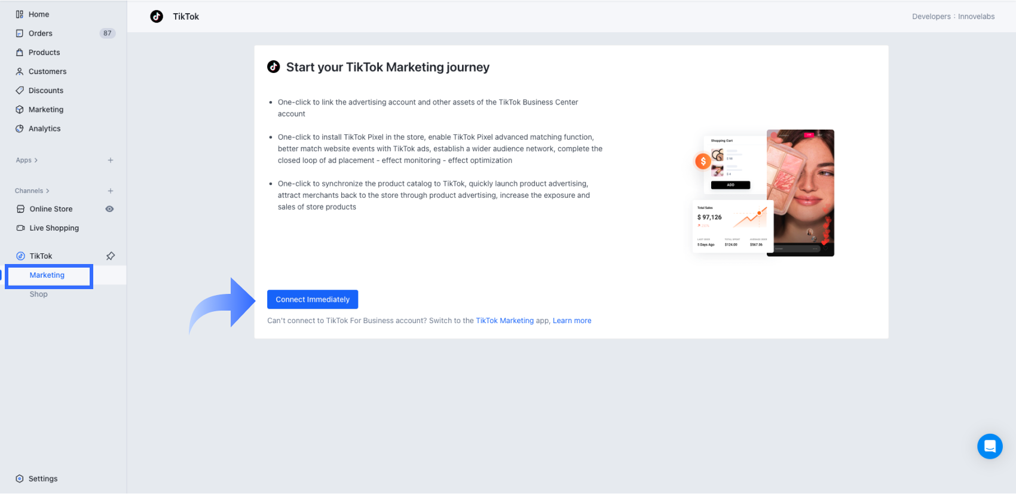Toggle the Online Store eye icon
Image resolution: width=1016 pixels, height=494 pixels.
(x=109, y=209)
